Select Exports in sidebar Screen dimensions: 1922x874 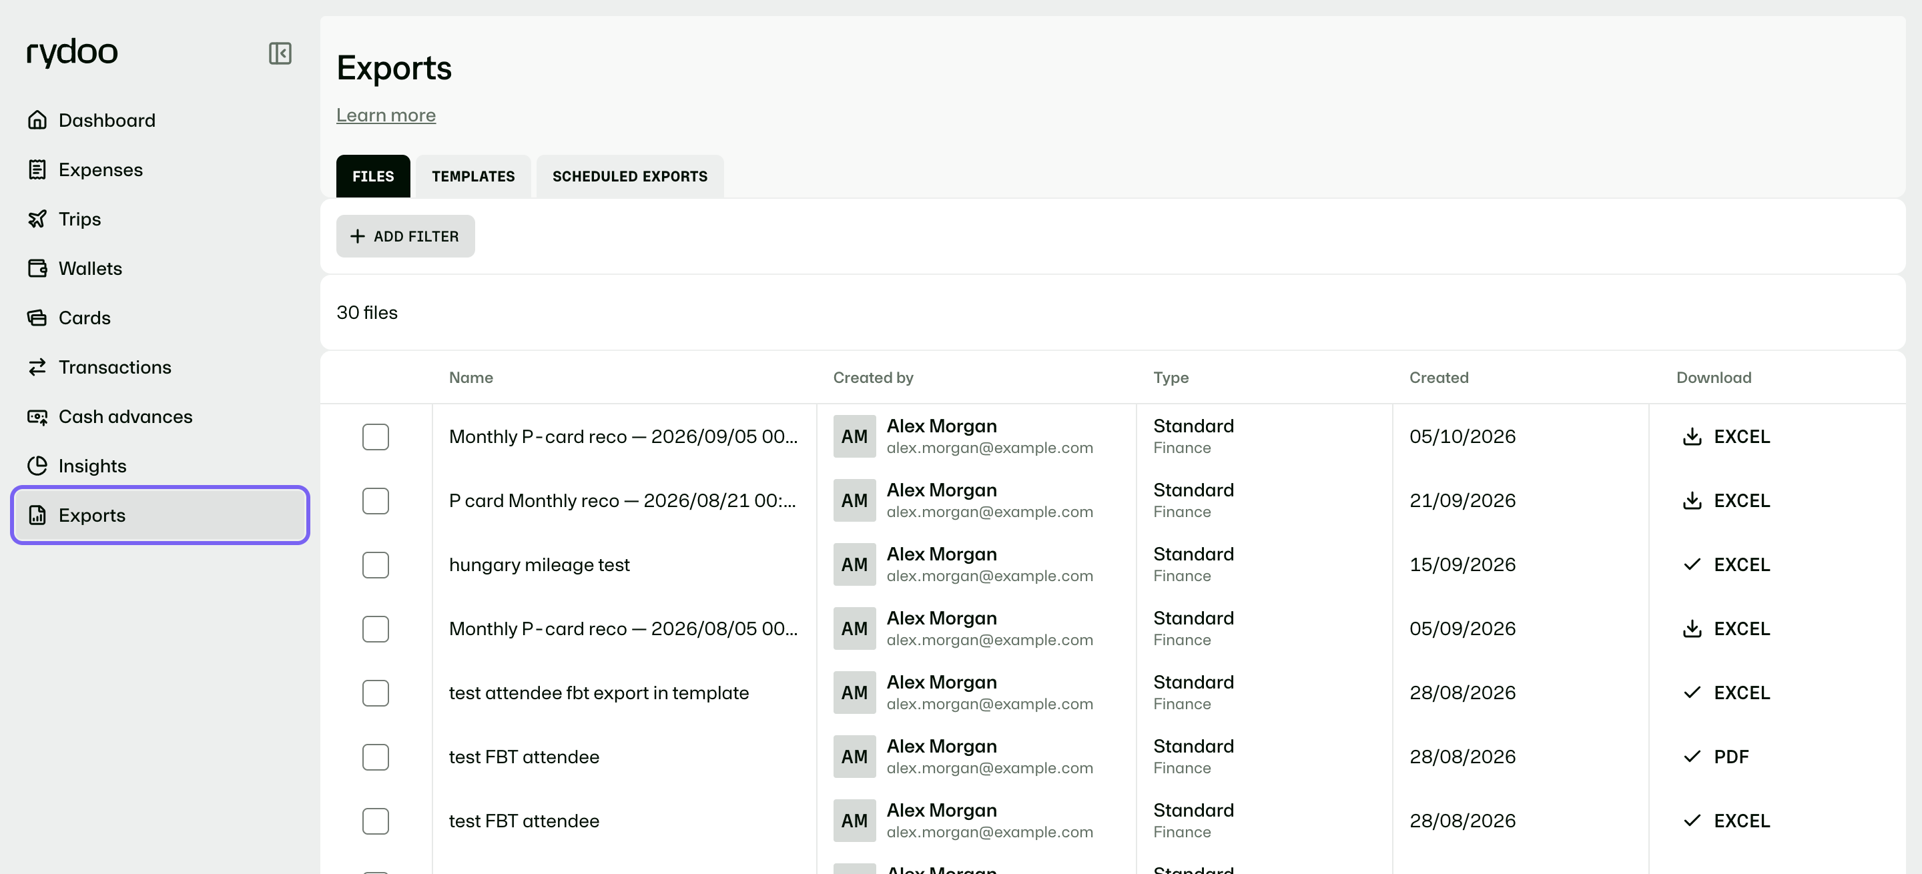pyautogui.click(x=159, y=514)
